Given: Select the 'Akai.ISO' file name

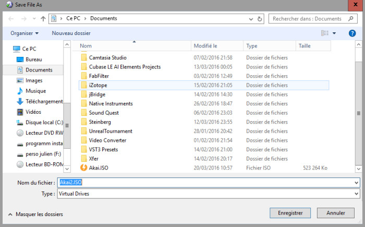Looking at the screenshot, I should pos(99,168).
